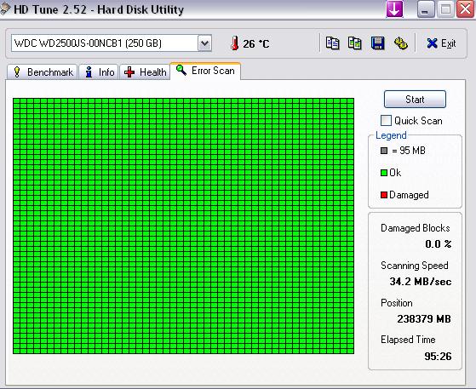
Task: Click the gray 95 MB legend square
Action: pos(384,151)
